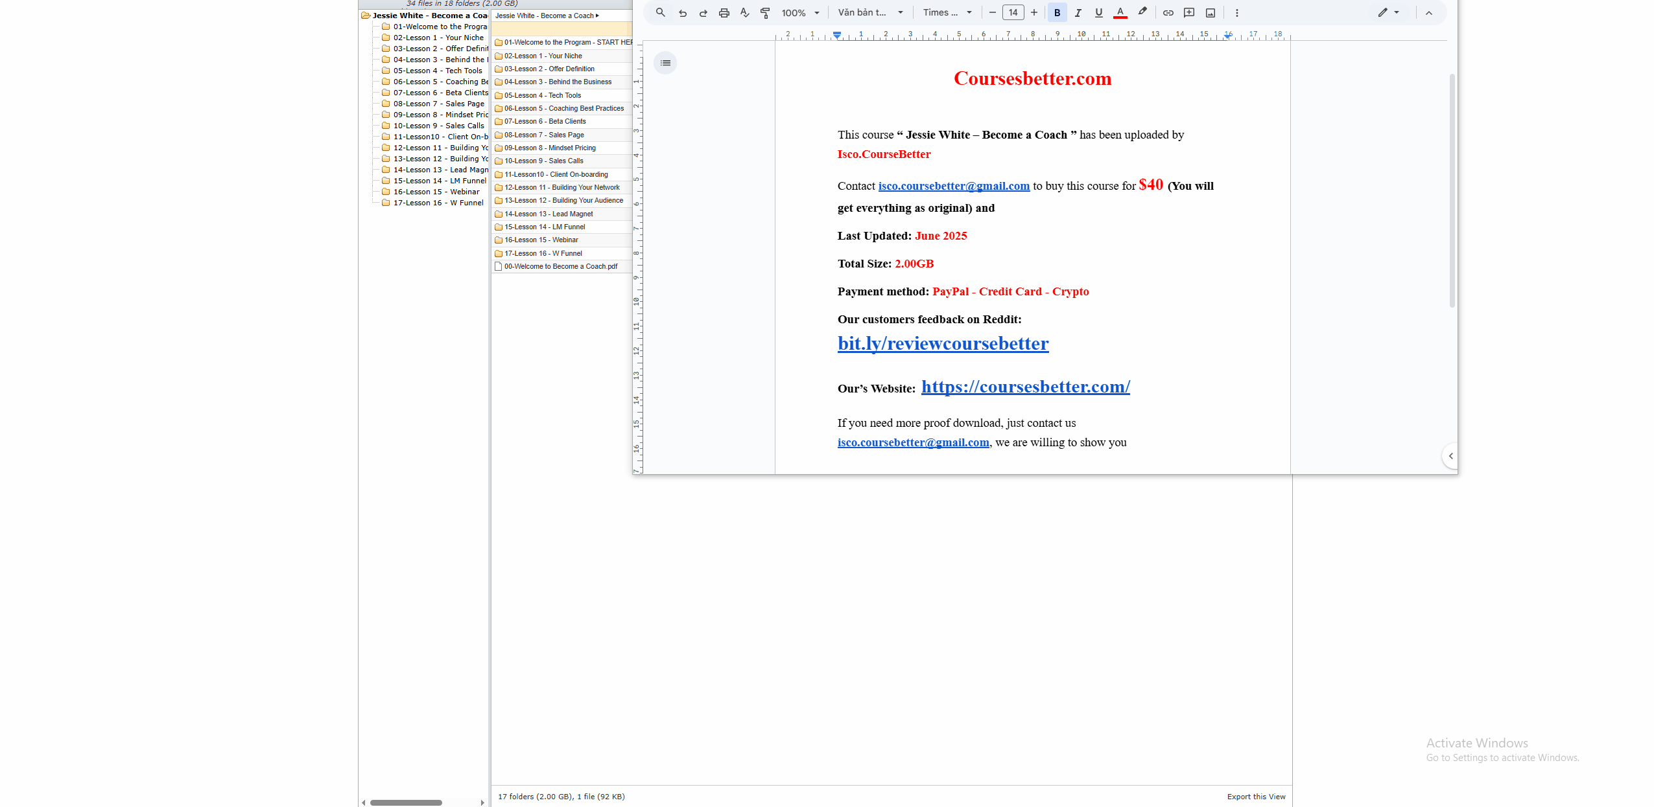Undo the last action
The width and height of the screenshot is (1654, 807).
coord(682,13)
